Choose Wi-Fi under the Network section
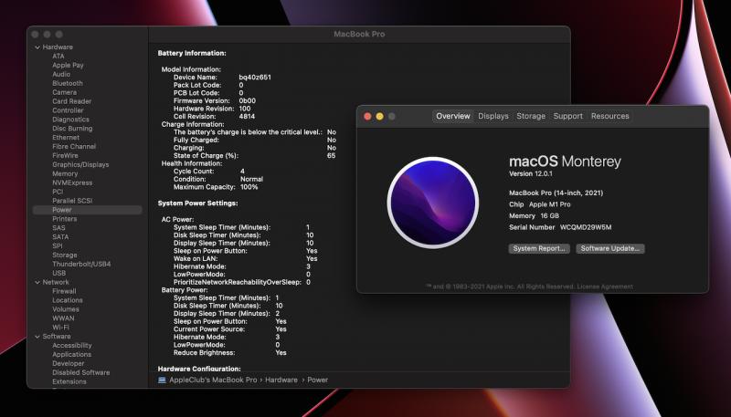The image size is (731, 417). pos(60,327)
